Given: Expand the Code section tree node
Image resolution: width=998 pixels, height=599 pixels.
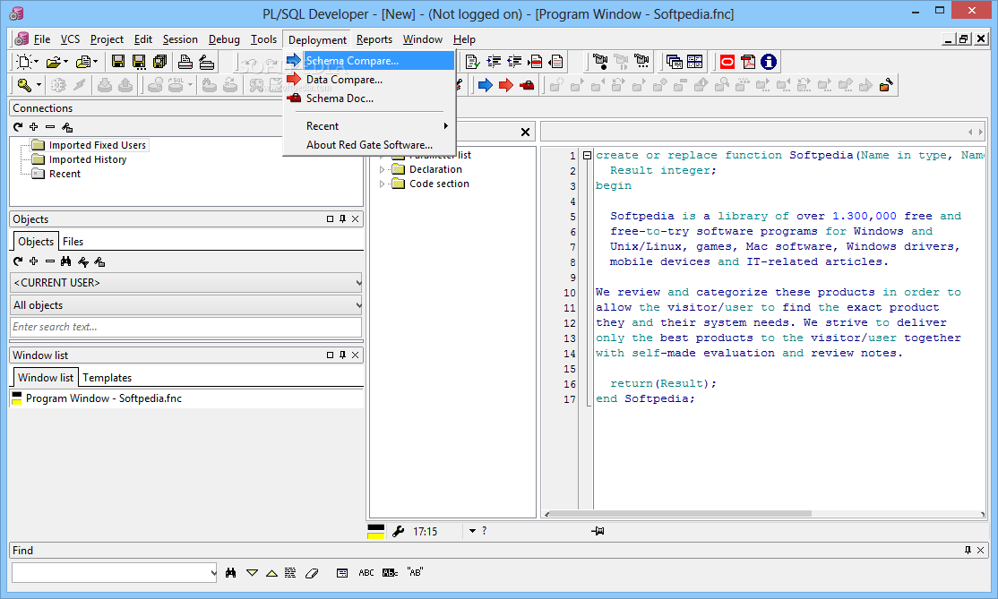Looking at the screenshot, I should (x=382, y=184).
